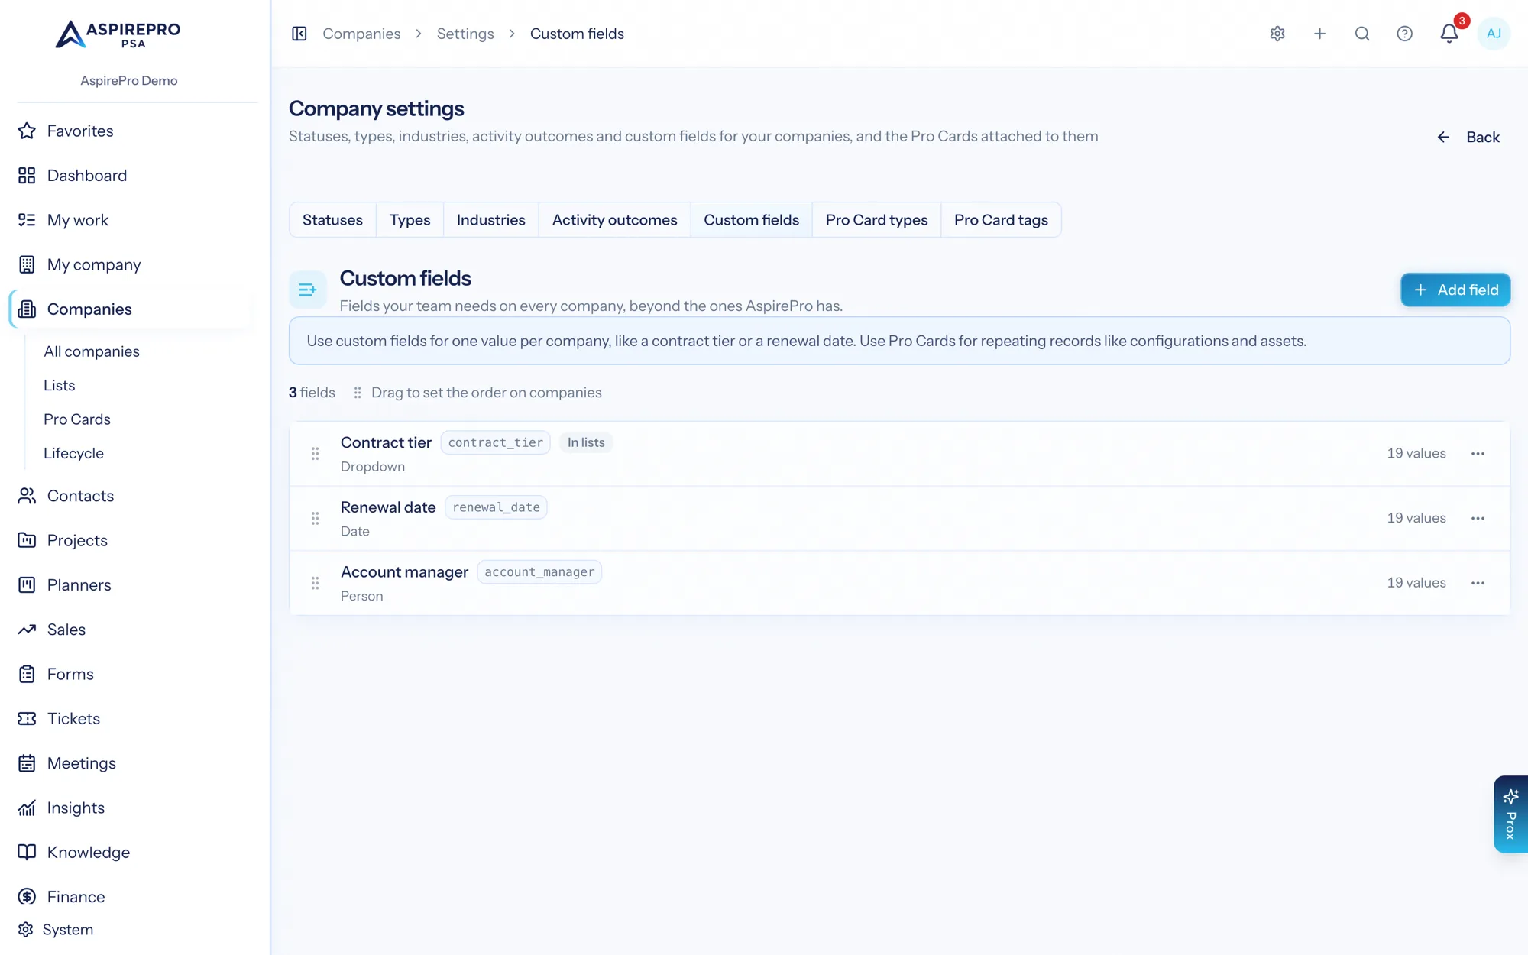Switch to Pro Card tags tab

tap(1002, 220)
